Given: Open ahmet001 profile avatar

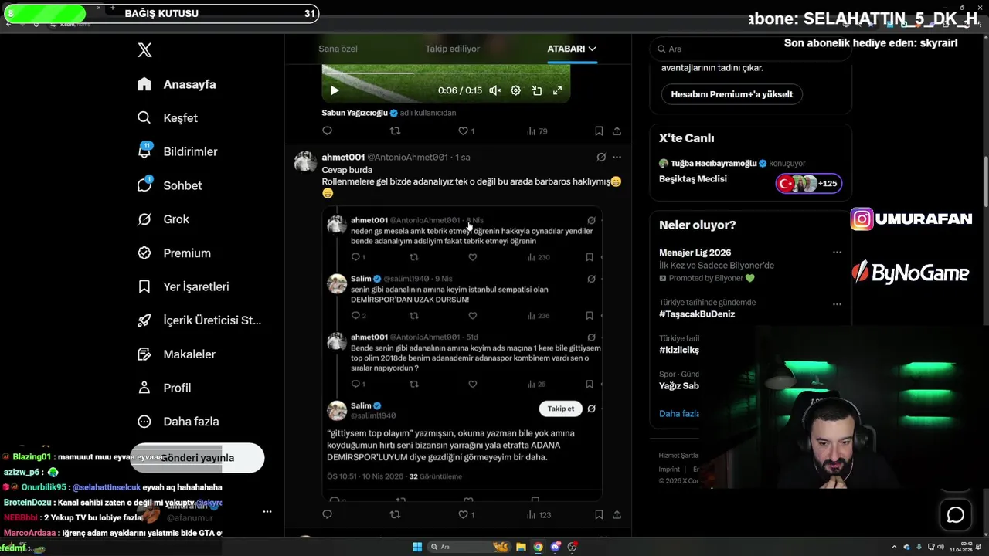Looking at the screenshot, I should 305,162.
